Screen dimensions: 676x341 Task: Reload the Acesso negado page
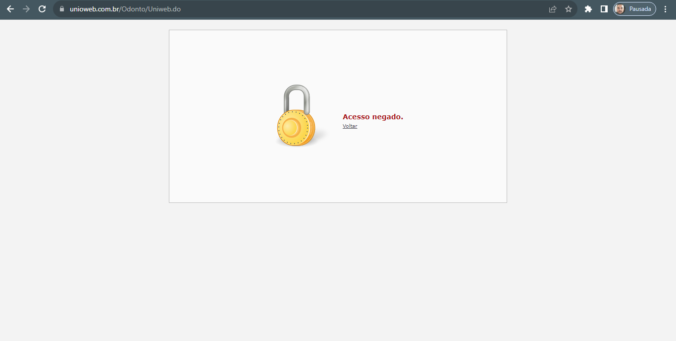[42, 9]
